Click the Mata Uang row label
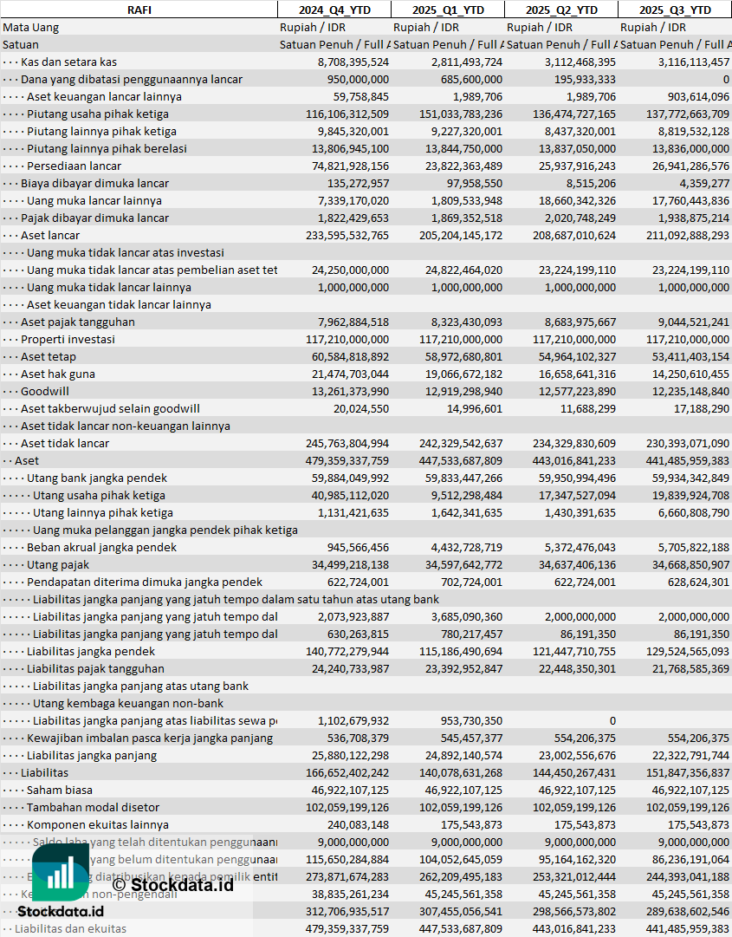 [31, 28]
